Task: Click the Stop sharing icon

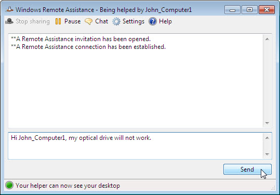Action: click(x=9, y=21)
